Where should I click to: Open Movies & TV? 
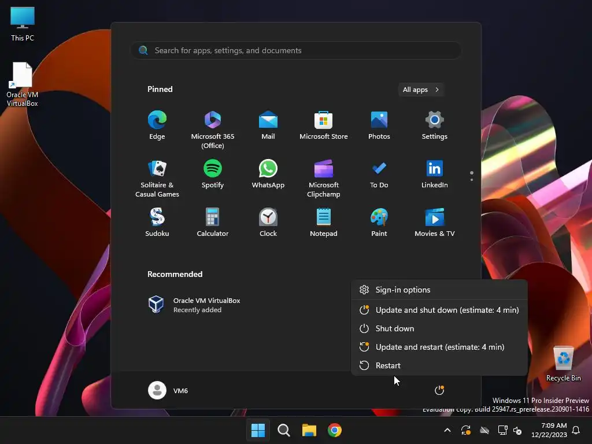[435, 223]
